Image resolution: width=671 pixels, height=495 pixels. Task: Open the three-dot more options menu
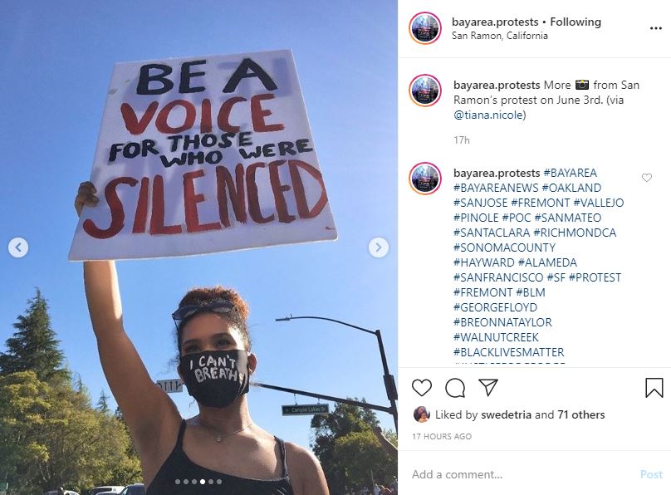655,28
